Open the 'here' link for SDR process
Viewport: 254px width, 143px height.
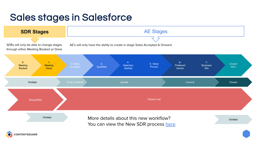170,124
